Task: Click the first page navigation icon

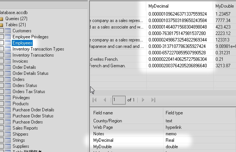Action: pyautogui.click(x=95, y=100)
